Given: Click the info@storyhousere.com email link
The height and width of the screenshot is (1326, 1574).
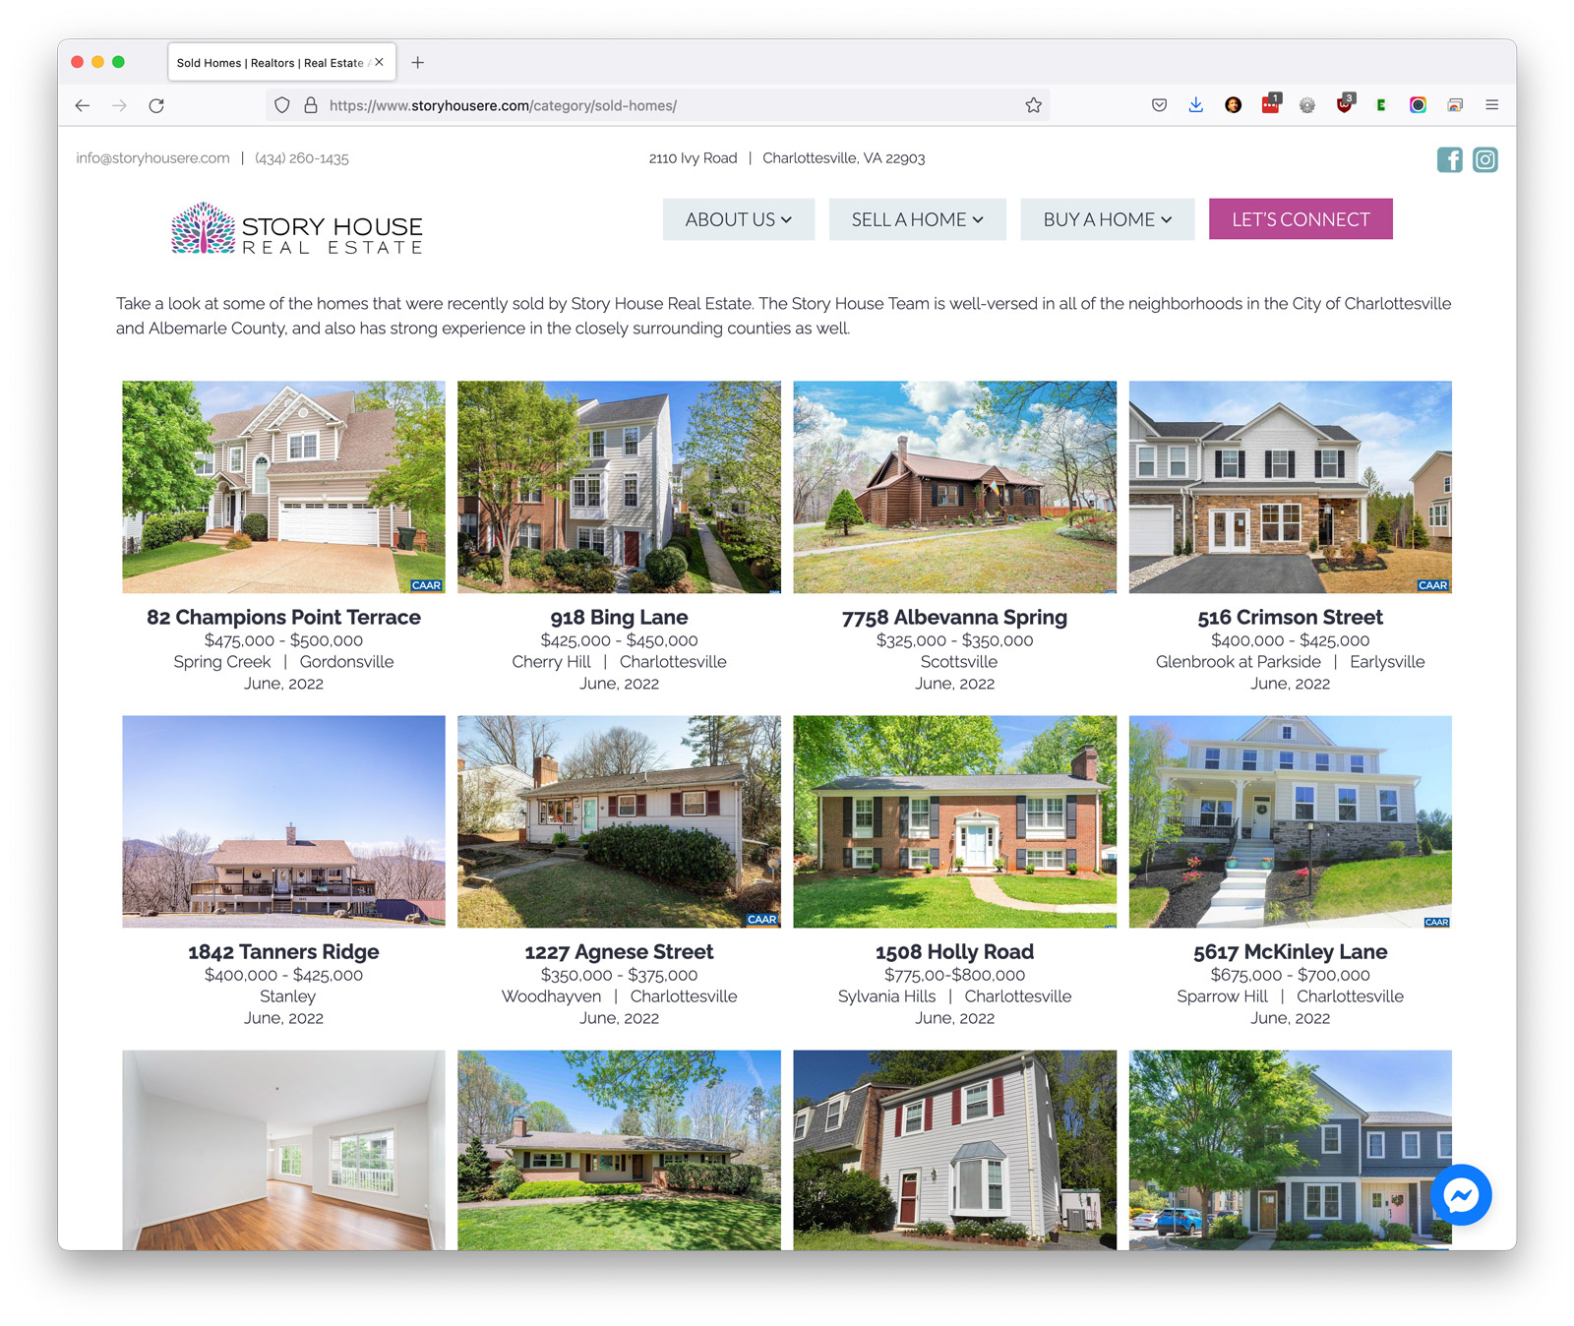Looking at the screenshot, I should click(x=152, y=158).
